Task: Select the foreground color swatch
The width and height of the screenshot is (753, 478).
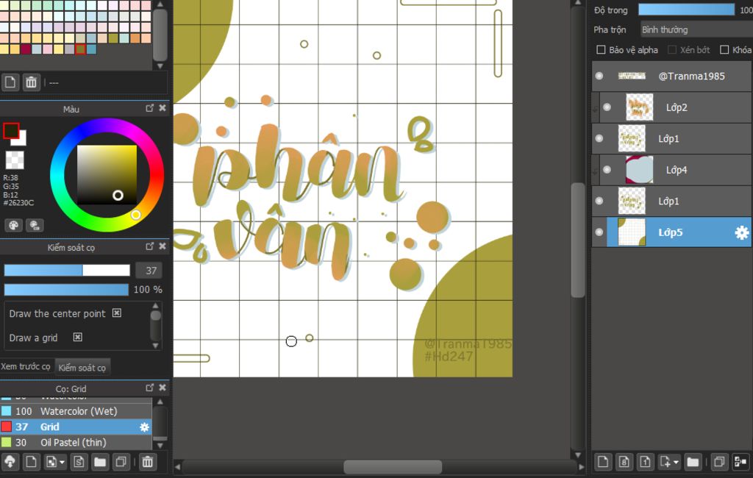Action: [11, 131]
